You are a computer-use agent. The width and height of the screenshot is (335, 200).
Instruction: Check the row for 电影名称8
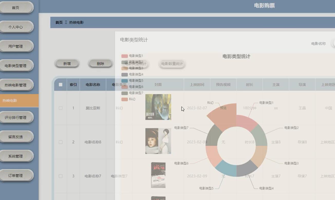coord(61,142)
